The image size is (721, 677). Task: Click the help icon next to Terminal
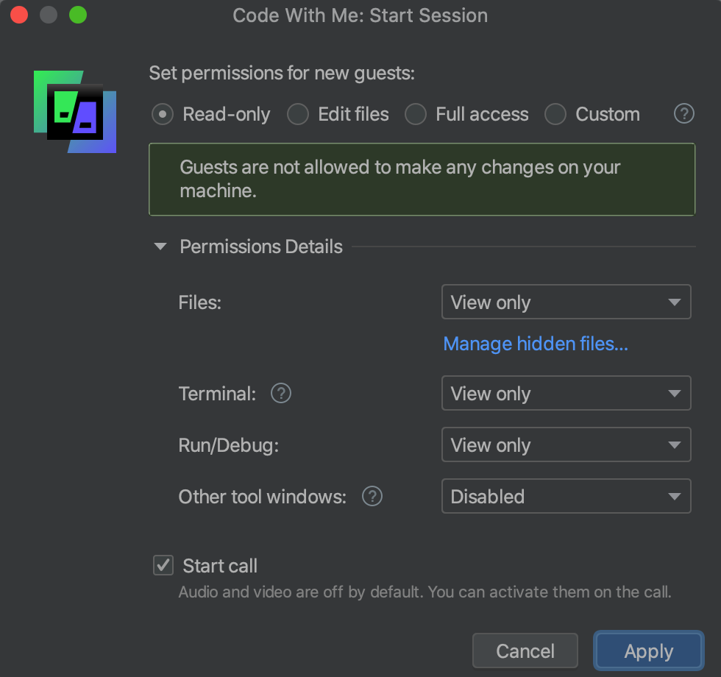point(281,394)
